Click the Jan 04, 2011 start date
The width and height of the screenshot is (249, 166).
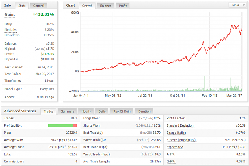pyautogui.click(x=45, y=67)
